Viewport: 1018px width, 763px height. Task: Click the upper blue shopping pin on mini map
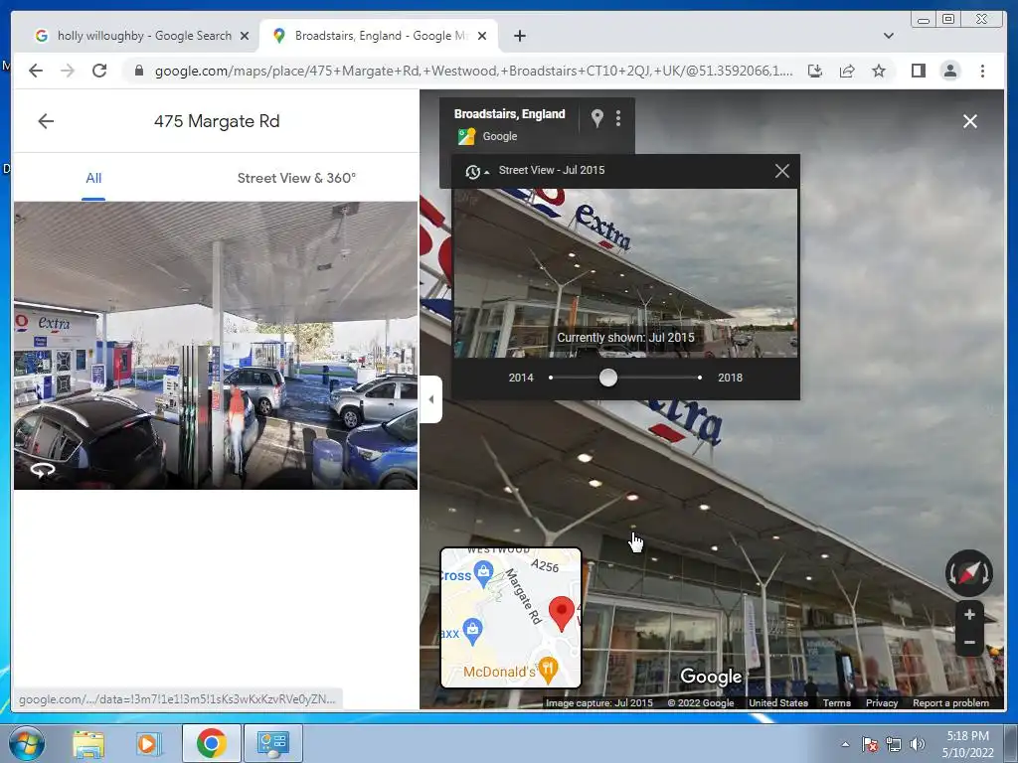tap(483, 573)
